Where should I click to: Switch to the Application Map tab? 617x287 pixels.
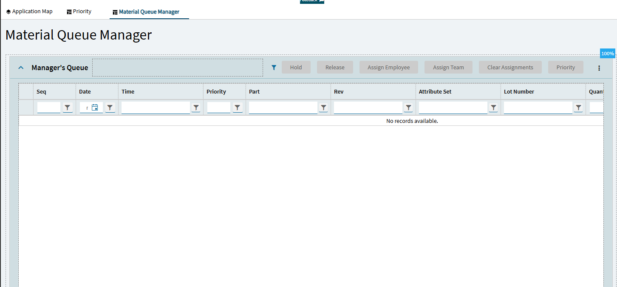(x=29, y=11)
